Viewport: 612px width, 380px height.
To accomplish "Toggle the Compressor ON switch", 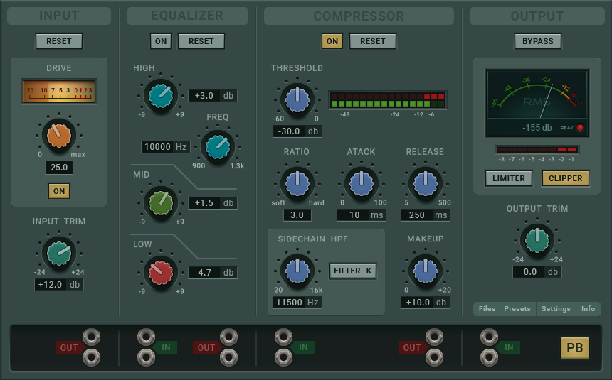I will click(x=332, y=41).
